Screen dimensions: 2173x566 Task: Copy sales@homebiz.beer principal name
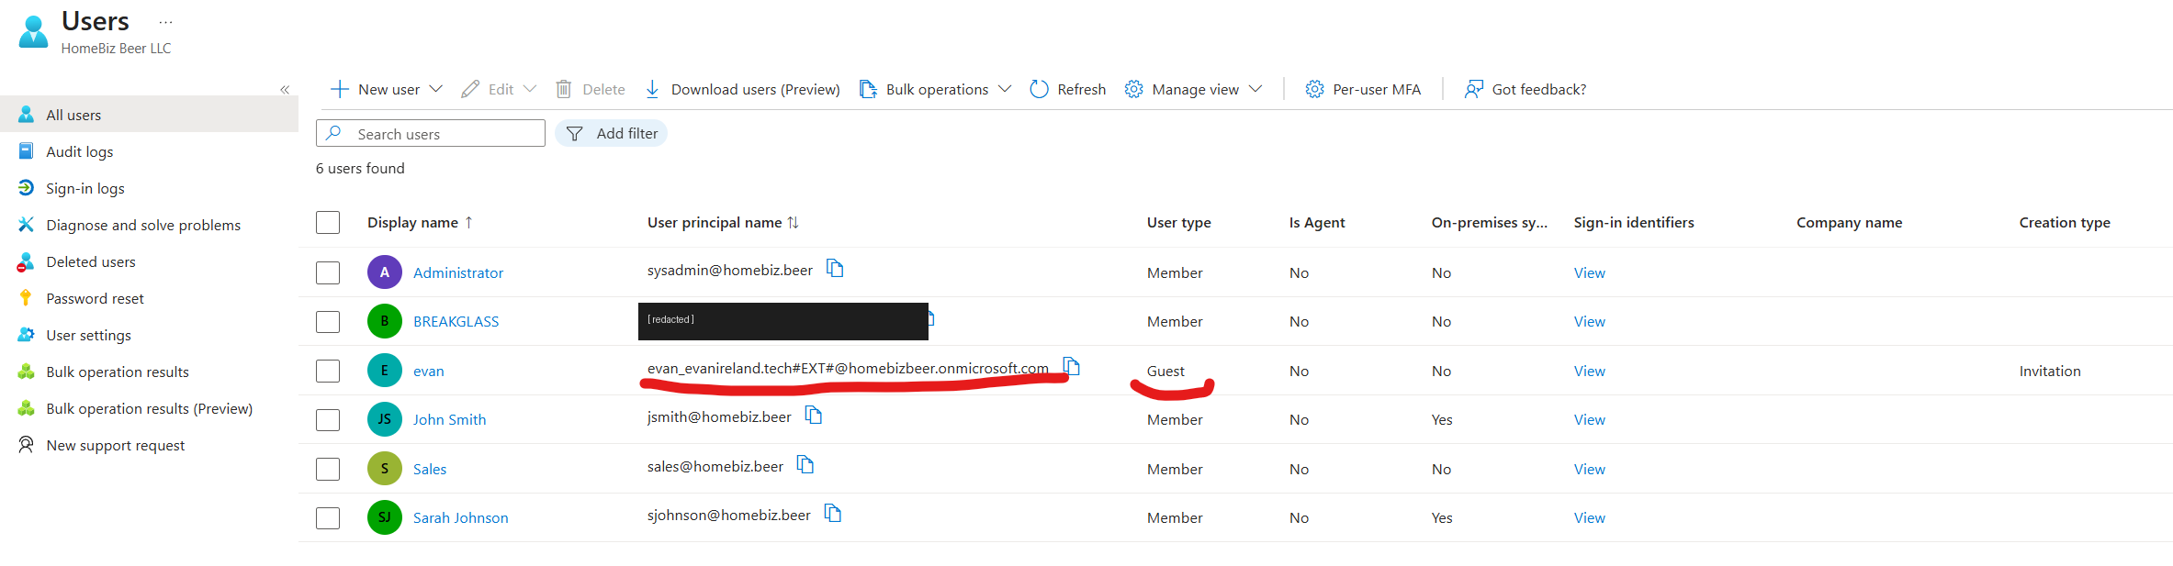[x=805, y=464]
